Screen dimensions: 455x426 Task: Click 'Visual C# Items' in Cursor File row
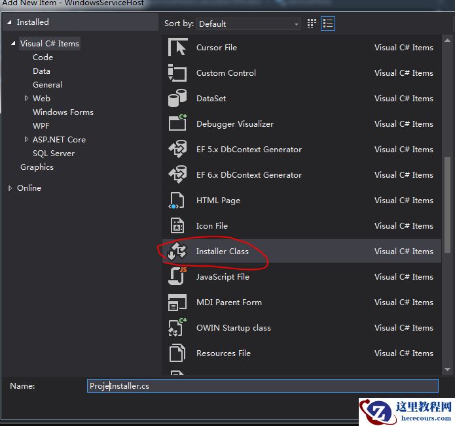pos(404,47)
